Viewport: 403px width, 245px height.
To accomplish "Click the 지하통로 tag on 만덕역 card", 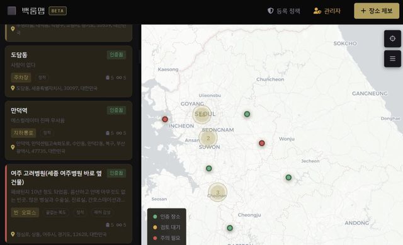I will point(23,133).
